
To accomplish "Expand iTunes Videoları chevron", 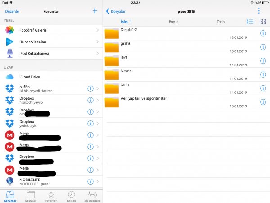I will tap(97, 42).
